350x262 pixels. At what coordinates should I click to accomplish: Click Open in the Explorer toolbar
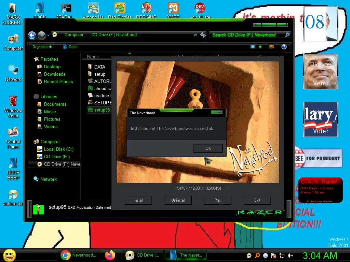pyautogui.click(x=70, y=47)
